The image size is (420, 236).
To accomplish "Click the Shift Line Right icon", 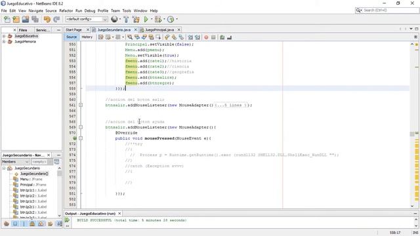I will (x=198, y=37).
